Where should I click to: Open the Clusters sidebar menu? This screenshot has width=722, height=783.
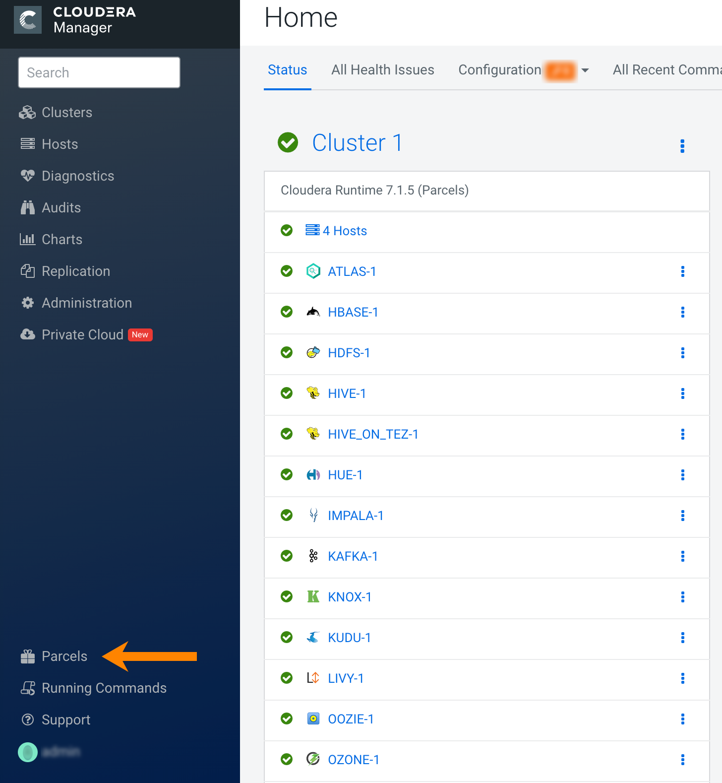(67, 113)
